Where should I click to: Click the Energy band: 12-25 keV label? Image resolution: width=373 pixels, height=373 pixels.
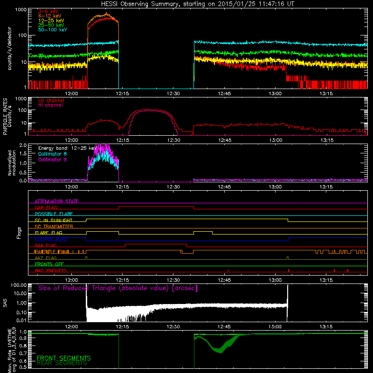click(67, 148)
